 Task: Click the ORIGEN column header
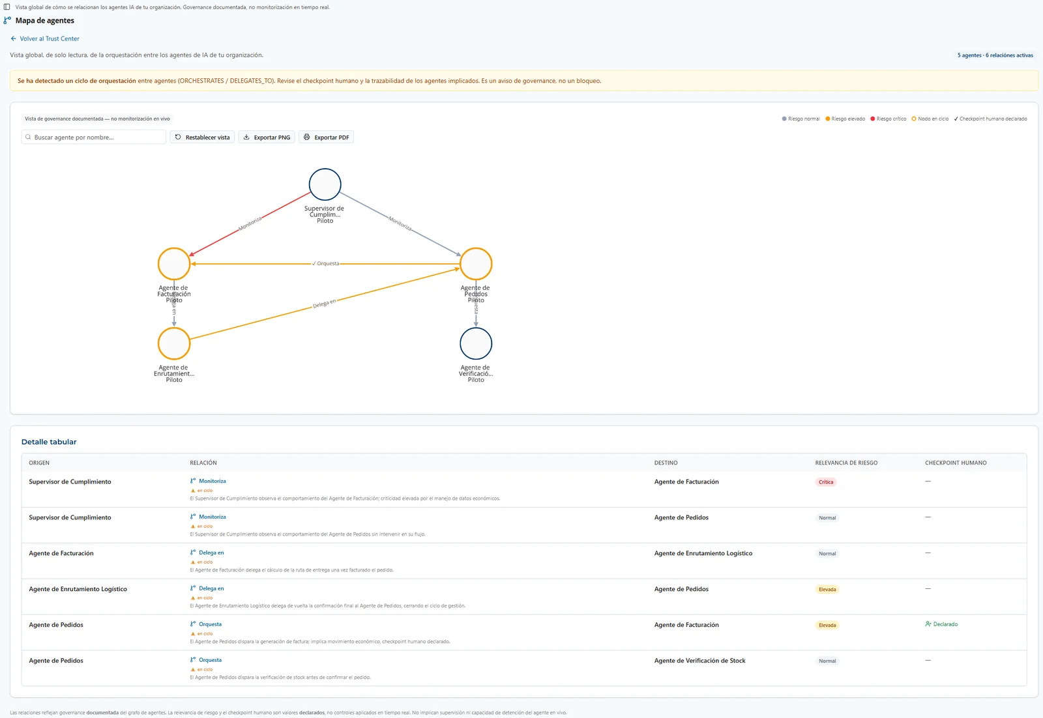39,463
